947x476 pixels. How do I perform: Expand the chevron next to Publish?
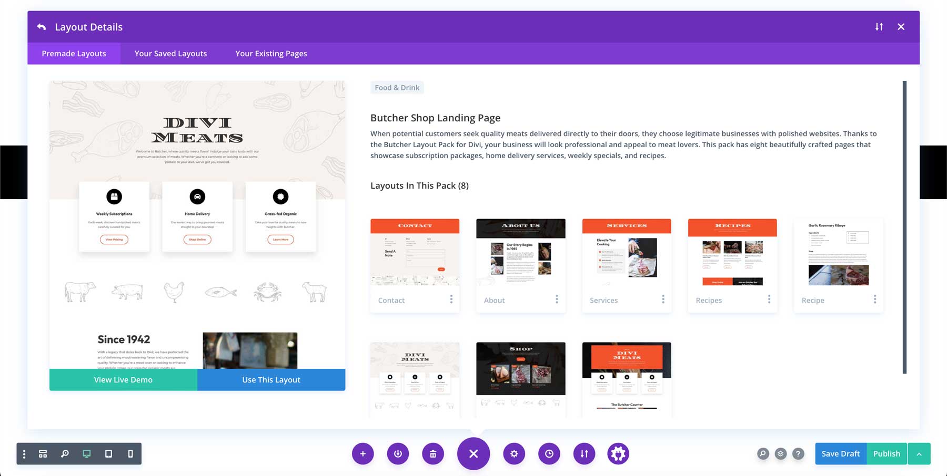tap(920, 453)
